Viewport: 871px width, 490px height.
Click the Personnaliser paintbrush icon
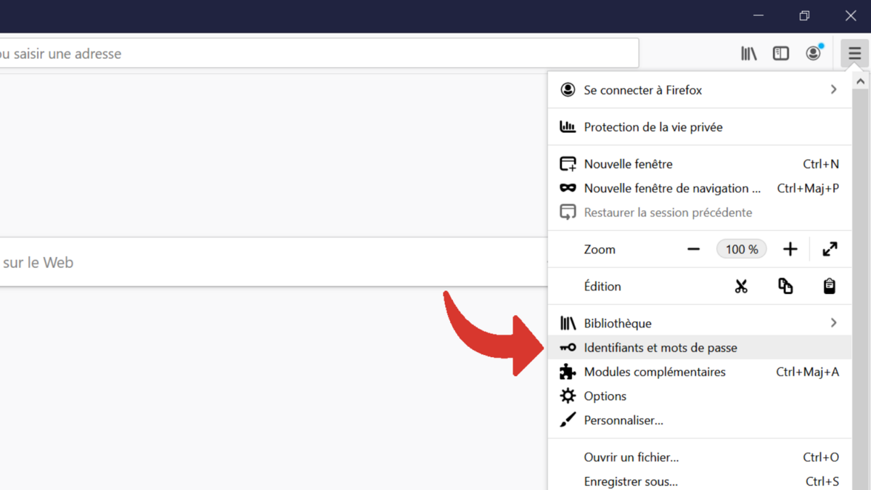tap(568, 420)
